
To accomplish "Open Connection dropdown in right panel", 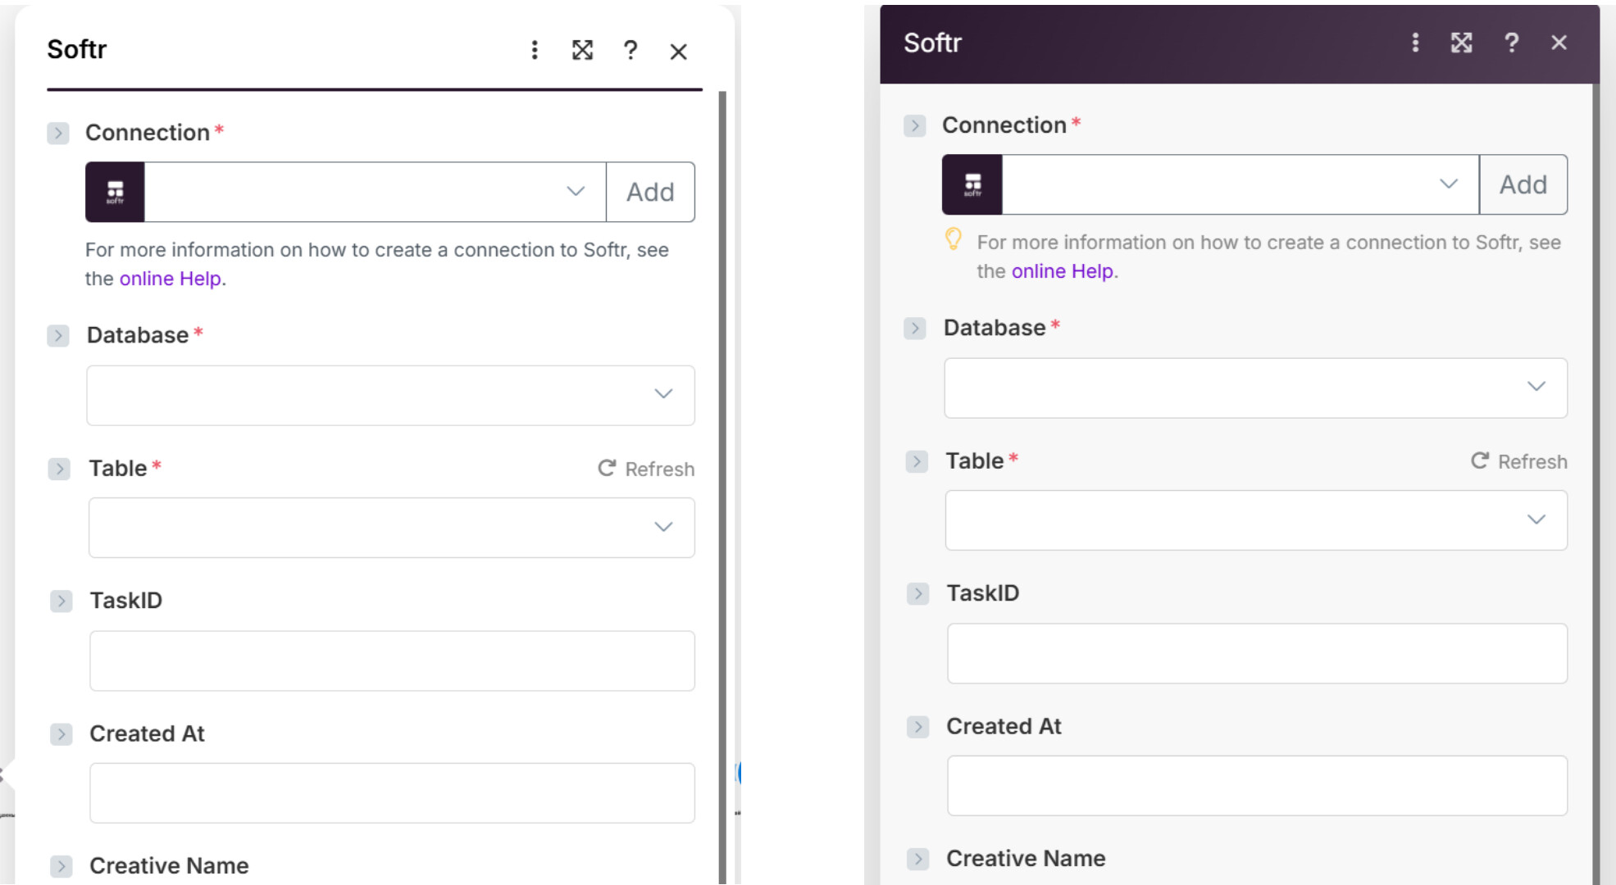I will point(1240,184).
